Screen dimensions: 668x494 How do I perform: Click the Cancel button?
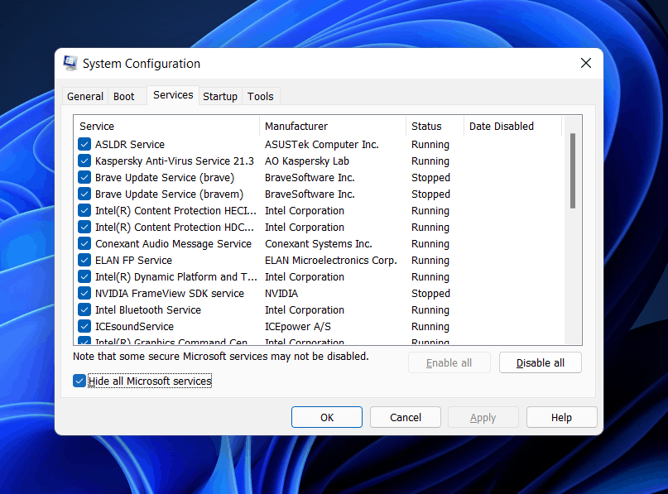[x=406, y=418]
